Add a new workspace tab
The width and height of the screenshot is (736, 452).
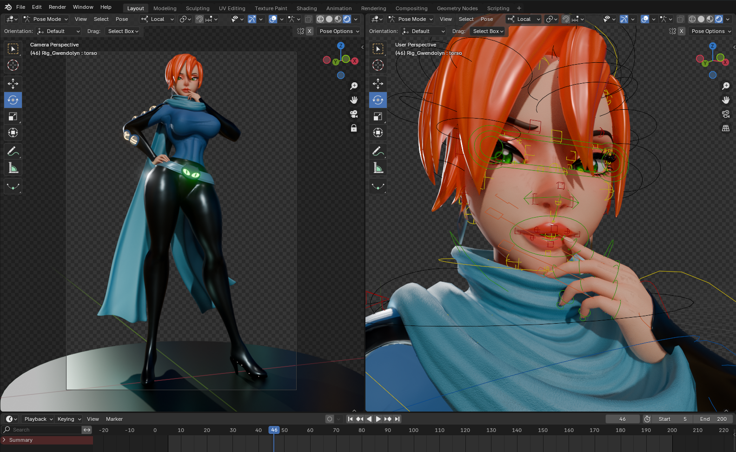tap(519, 8)
